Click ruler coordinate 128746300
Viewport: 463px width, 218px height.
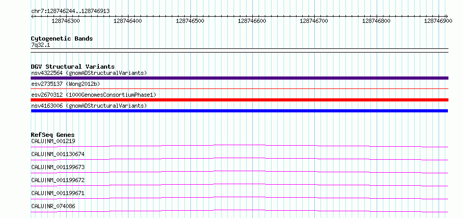point(66,21)
